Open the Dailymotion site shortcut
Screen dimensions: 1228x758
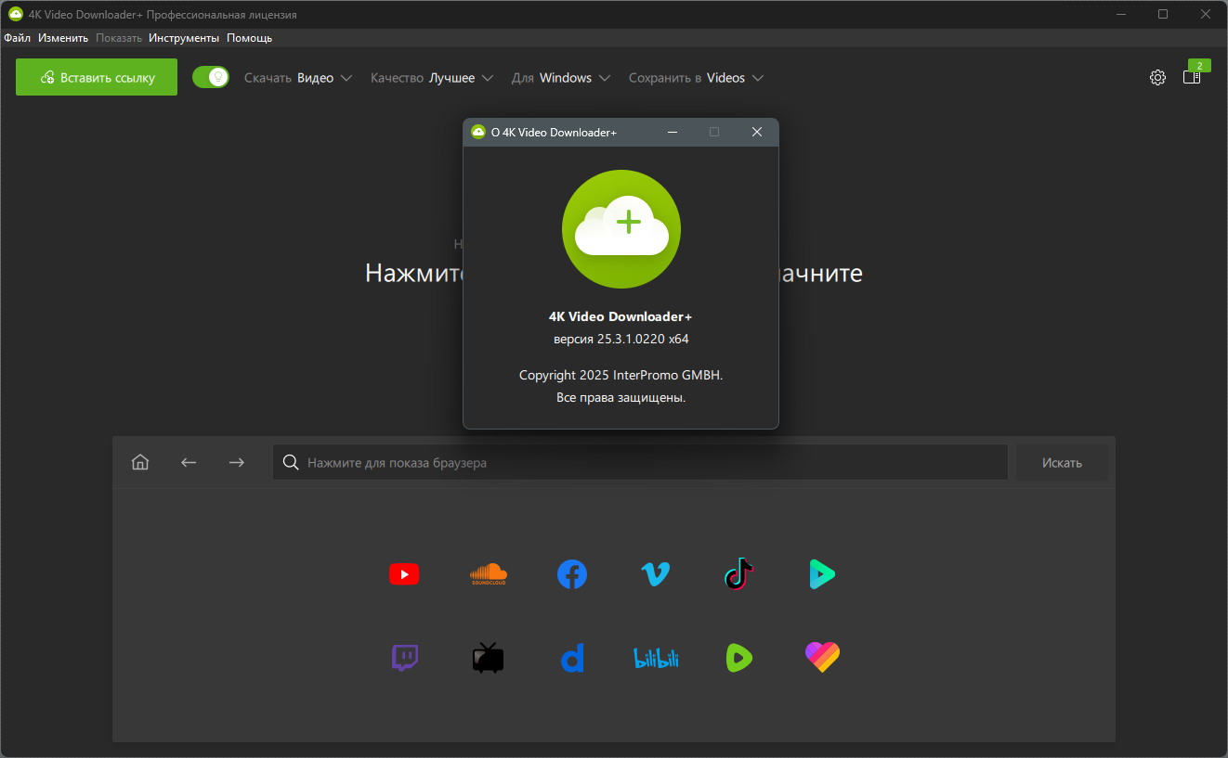point(572,659)
